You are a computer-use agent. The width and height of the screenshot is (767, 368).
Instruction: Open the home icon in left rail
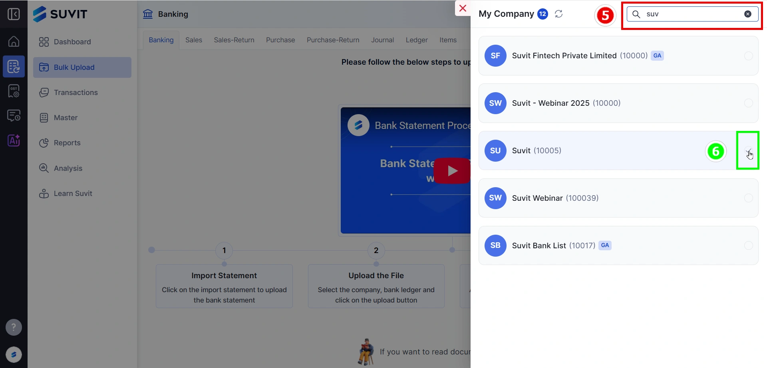click(14, 41)
